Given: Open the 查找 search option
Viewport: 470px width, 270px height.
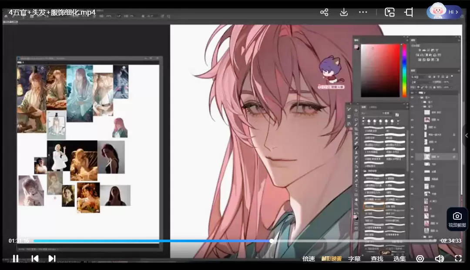Looking at the screenshot, I should (x=377, y=259).
